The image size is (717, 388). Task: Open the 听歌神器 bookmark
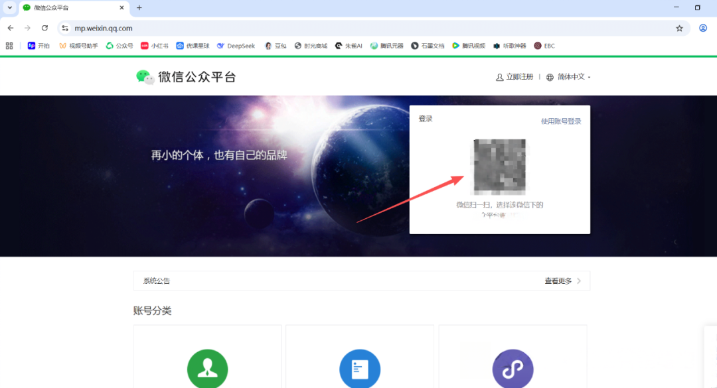click(509, 46)
